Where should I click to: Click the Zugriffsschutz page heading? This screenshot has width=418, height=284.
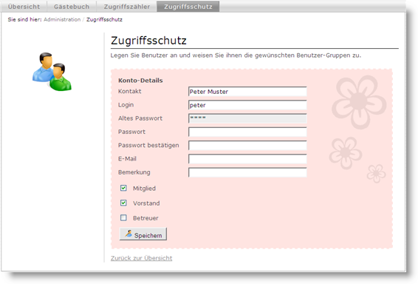148,41
